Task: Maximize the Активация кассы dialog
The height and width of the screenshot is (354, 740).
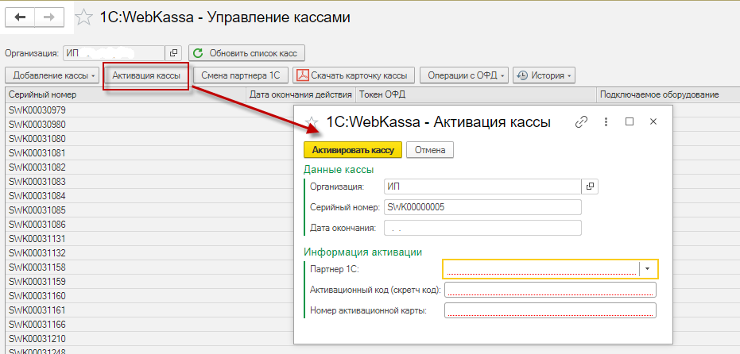Action: [x=629, y=121]
